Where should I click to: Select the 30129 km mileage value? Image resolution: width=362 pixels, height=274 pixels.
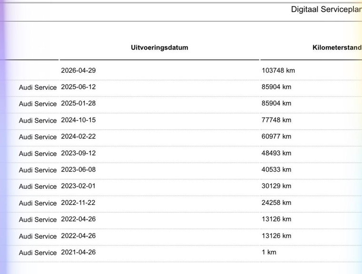point(276,186)
